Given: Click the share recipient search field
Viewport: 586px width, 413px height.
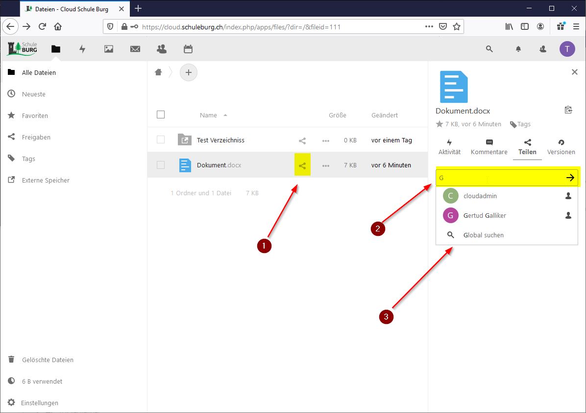Looking at the screenshot, I should [500, 178].
